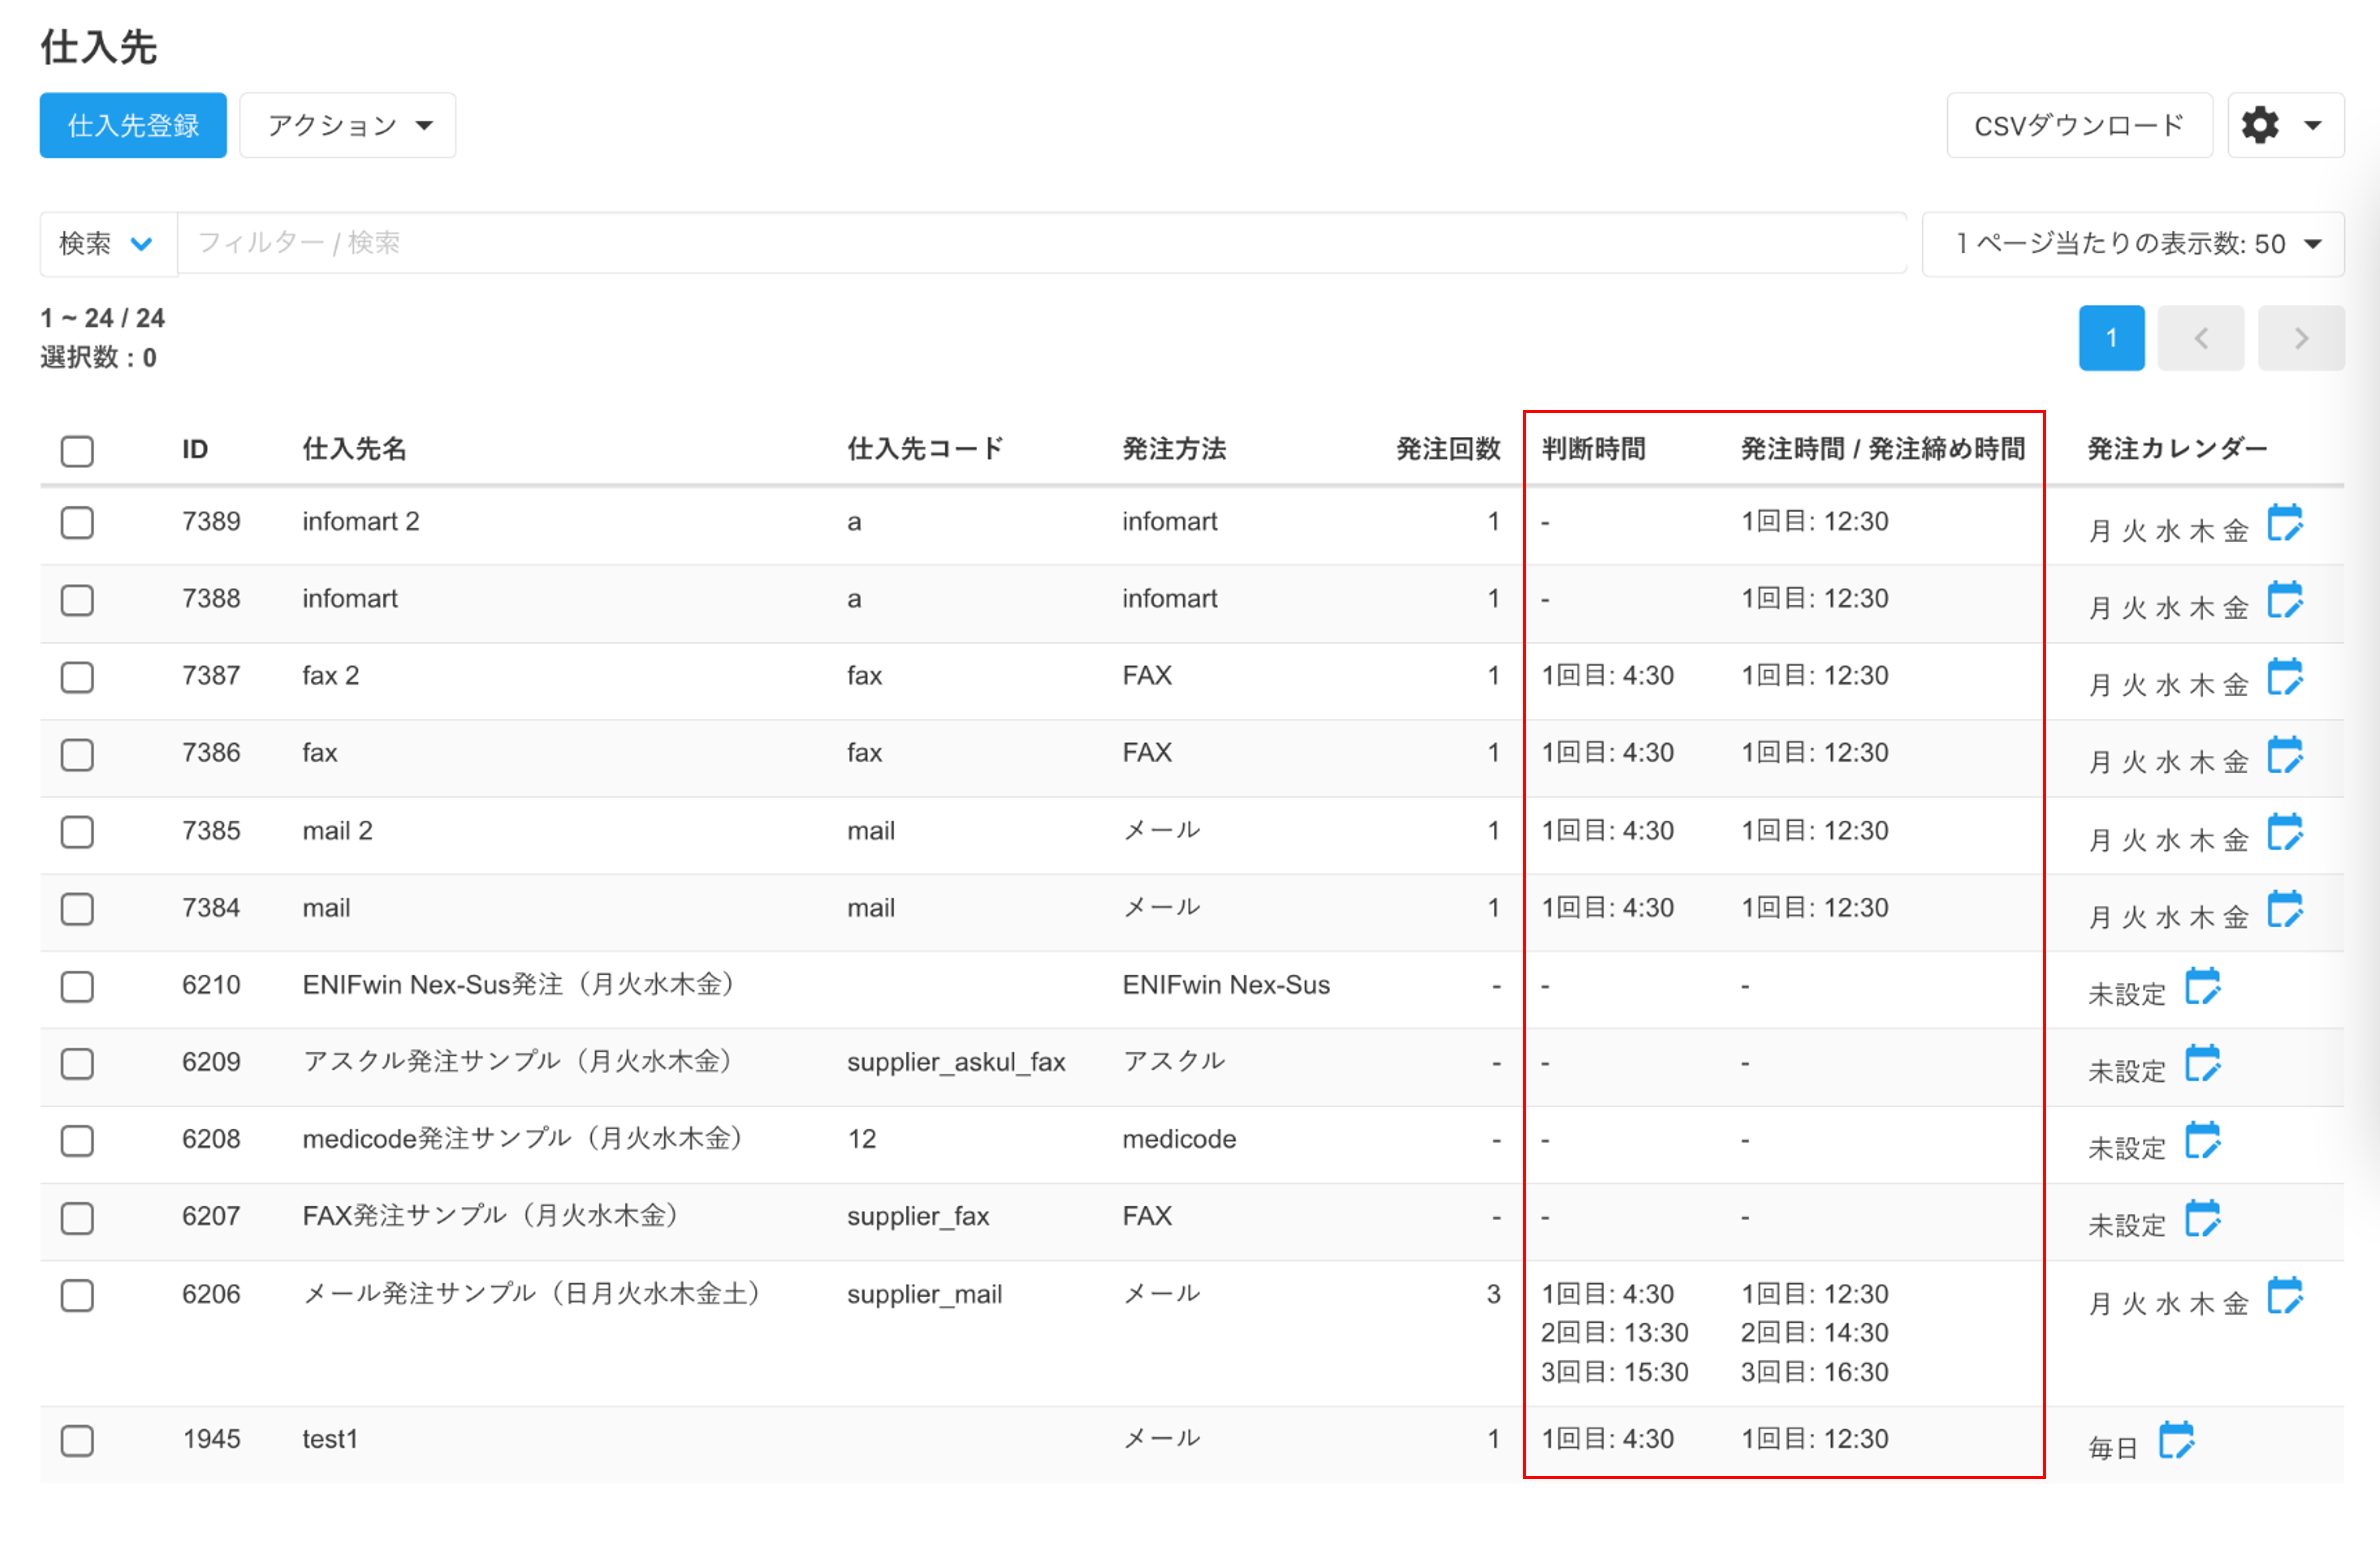The height and width of the screenshot is (1554, 2380).
Task: Edit order calendar for fax 2 row
Action: coord(2284,677)
